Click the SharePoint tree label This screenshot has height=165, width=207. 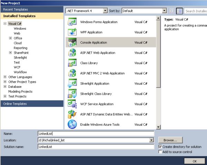(x=21, y=53)
